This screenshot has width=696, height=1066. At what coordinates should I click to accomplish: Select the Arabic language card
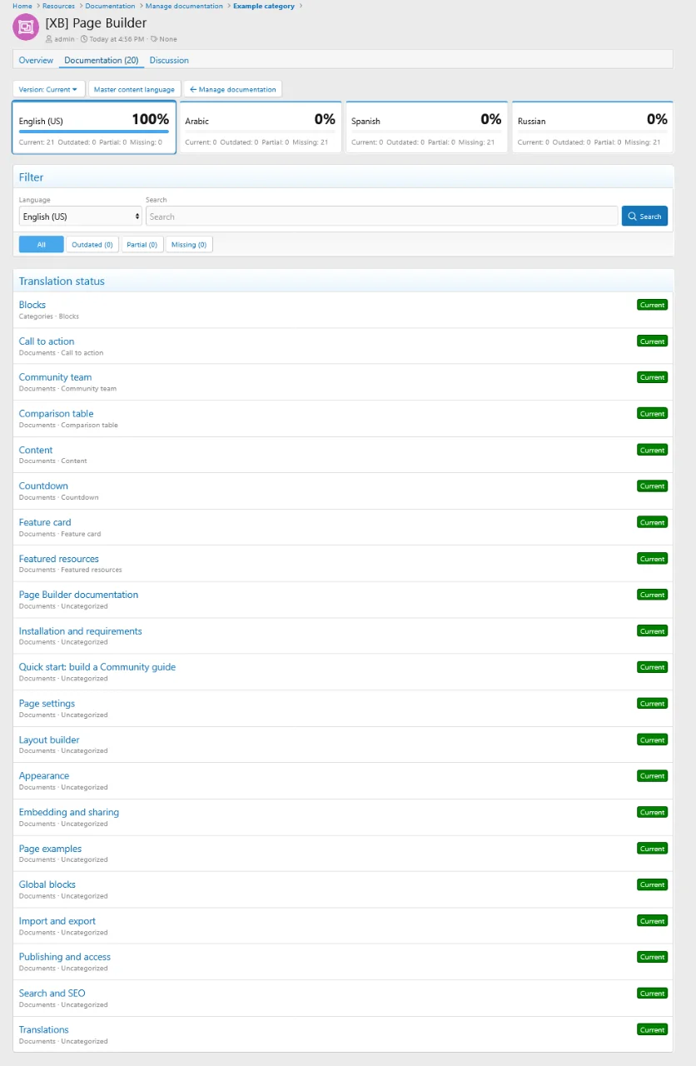(260, 127)
